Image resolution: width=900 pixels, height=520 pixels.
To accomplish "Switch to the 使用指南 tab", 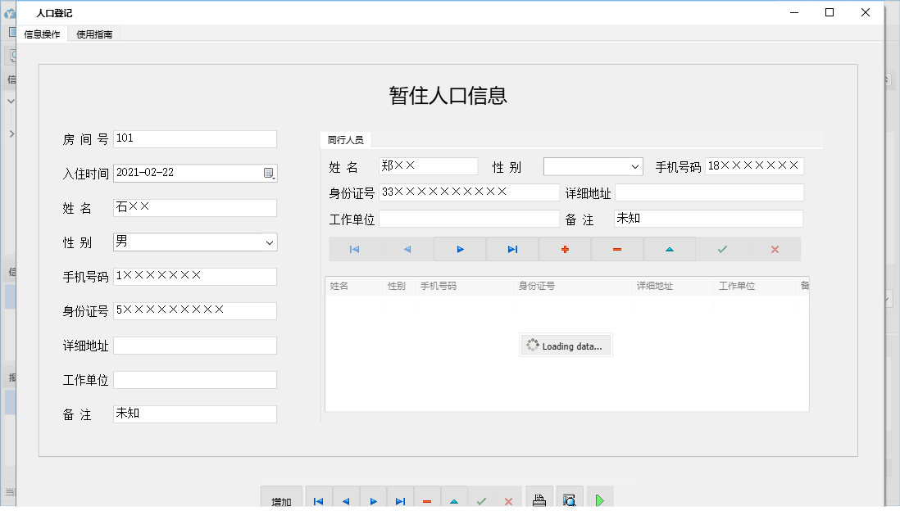I will click(93, 34).
